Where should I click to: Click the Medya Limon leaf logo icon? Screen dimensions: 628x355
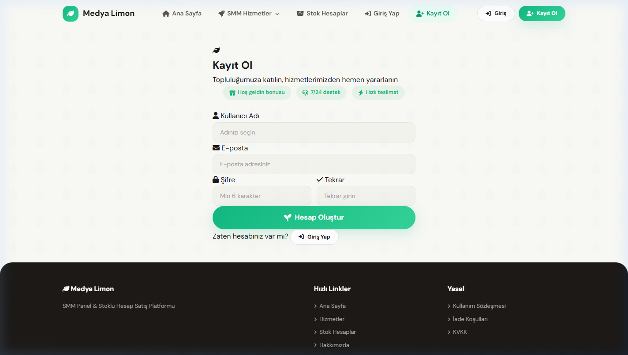(71, 14)
